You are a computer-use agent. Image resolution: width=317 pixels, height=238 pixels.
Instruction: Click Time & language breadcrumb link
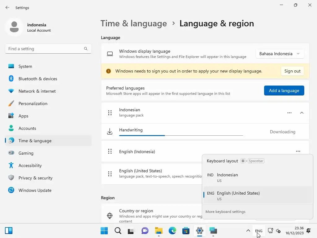pos(134,24)
